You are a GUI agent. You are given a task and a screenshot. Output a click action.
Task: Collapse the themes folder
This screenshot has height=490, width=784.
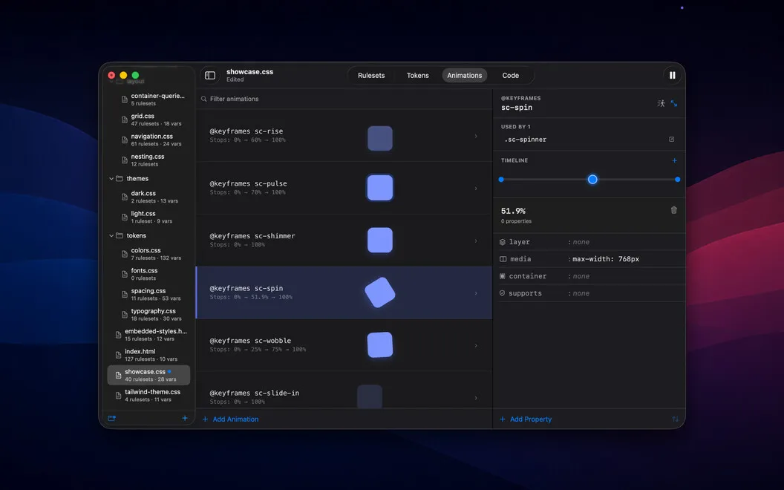pos(111,178)
